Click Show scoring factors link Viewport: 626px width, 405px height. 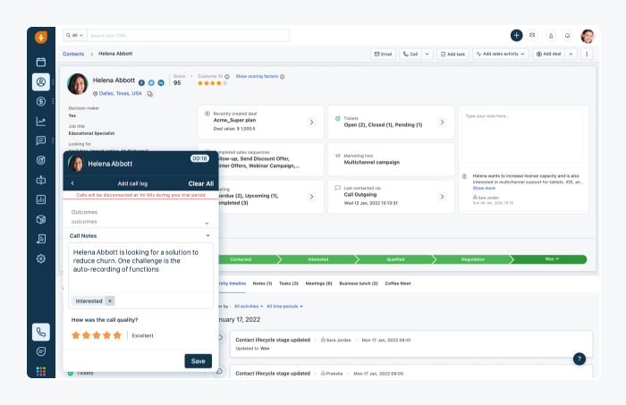257,76
